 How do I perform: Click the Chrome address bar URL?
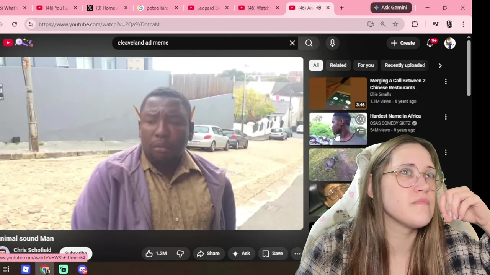pos(99,24)
